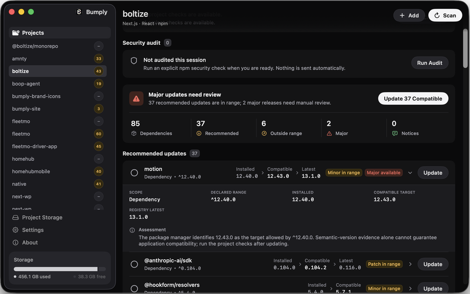This screenshot has height=294, width=470.
Task: Click the '456.1 GB used' label
Action: click(34, 277)
